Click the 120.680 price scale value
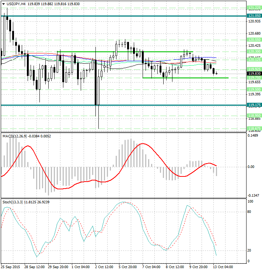 (254, 34)
